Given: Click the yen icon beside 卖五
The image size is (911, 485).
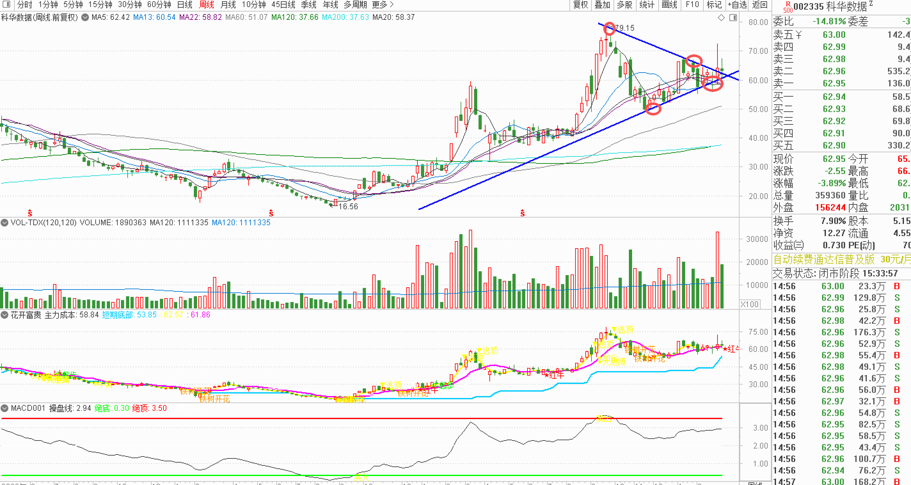Looking at the screenshot, I should pyautogui.click(x=799, y=35).
